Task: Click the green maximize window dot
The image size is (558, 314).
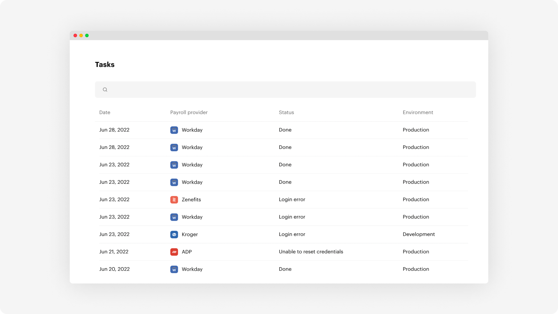Action: coord(87,35)
